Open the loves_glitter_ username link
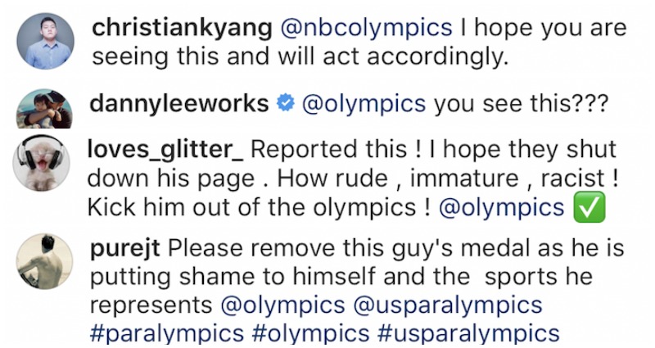The height and width of the screenshot is (348, 655). (165, 150)
